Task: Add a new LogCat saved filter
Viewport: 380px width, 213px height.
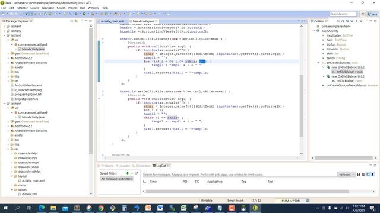Action: pyautogui.click(x=127, y=173)
